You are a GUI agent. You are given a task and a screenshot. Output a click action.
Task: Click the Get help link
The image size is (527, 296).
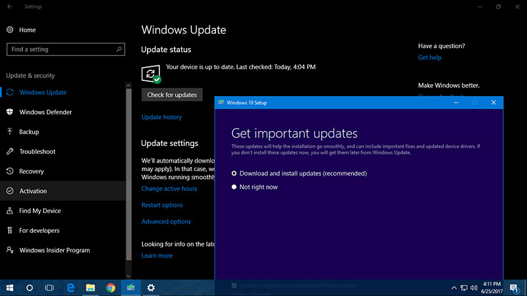tap(430, 57)
